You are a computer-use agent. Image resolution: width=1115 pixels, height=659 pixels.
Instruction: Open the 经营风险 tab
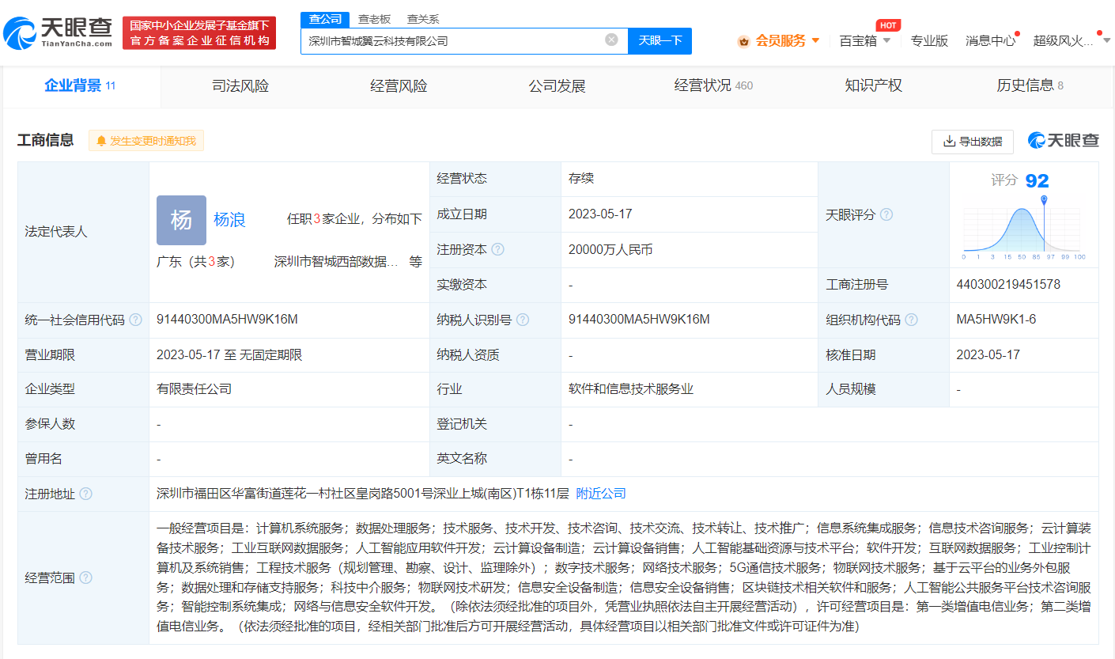click(399, 86)
